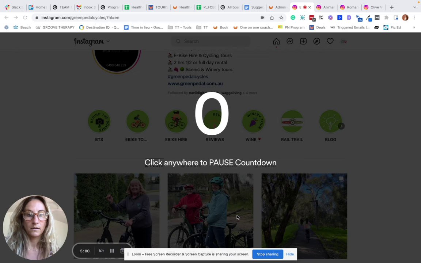Open the PN Program bookmark

[x=291, y=27]
